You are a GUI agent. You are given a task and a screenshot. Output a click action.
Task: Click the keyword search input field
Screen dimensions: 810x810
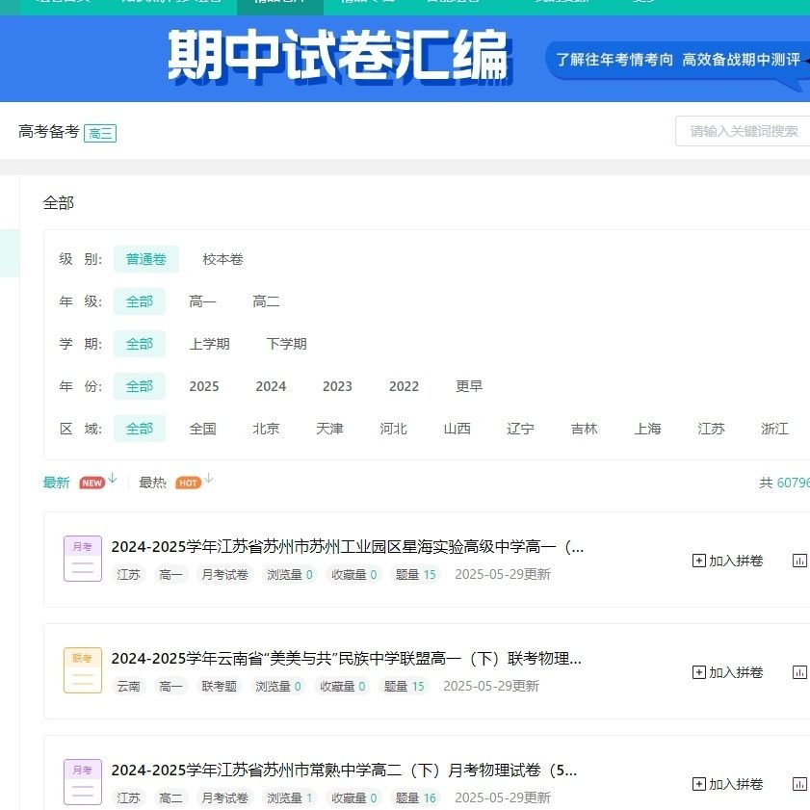(743, 131)
